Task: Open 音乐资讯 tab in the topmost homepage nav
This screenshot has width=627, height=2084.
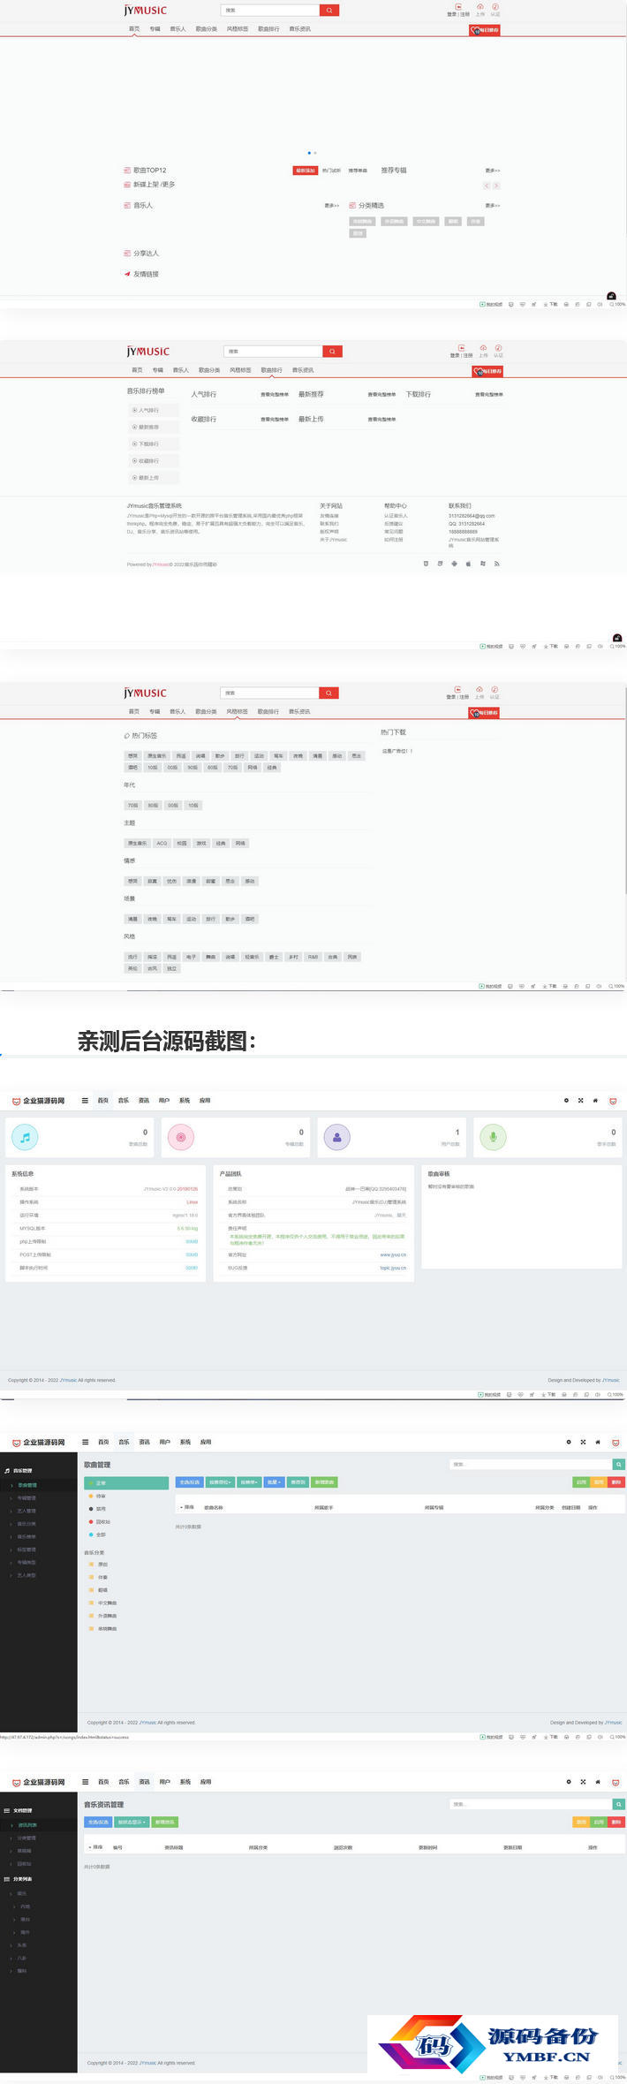Action: point(300,29)
